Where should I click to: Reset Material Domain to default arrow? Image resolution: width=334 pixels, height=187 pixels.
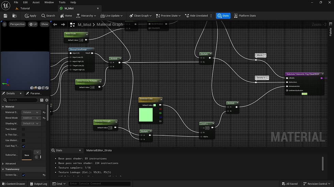[44, 112]
